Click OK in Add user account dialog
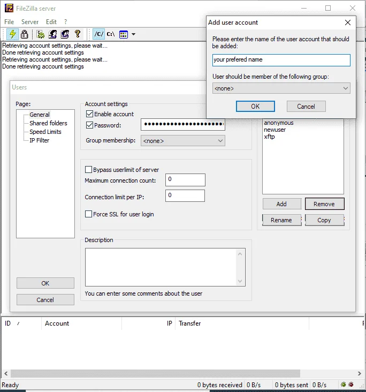Viewport: 366px width, 392px height. [255, 107]
